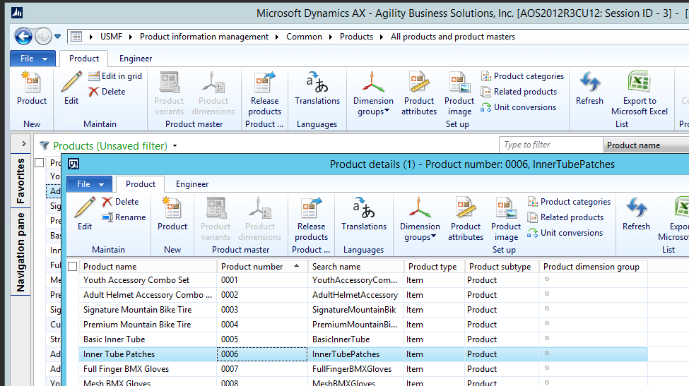Screen dimensions: 689x386
Task: Select Signature Mountain Bike Tire row
Action: tap(363, 310)
